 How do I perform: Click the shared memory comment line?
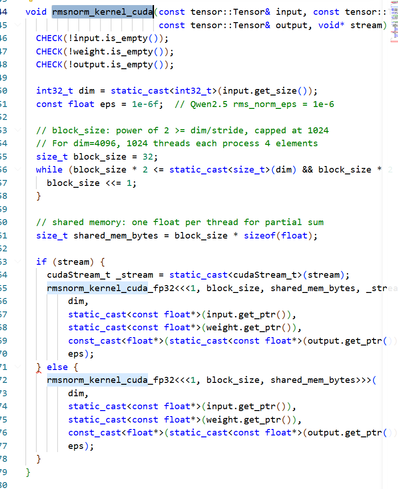(180, 222)
